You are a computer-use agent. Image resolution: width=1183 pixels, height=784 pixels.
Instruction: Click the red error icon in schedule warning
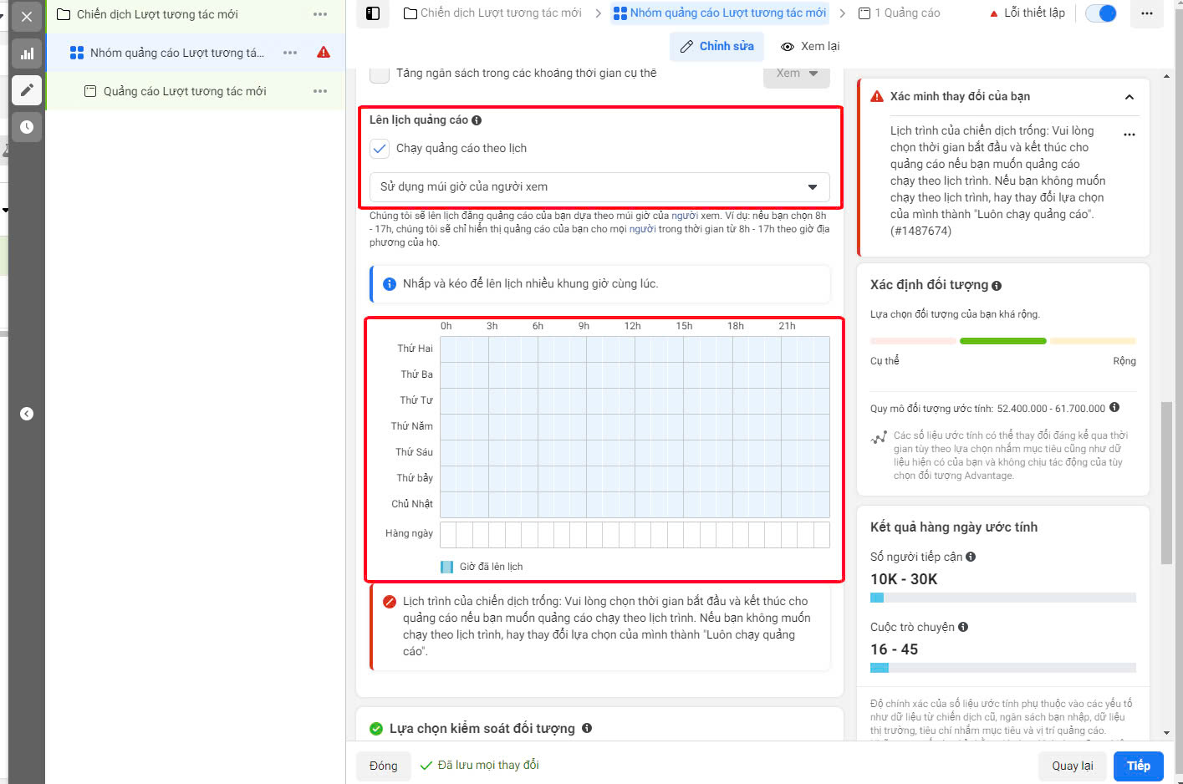tap(389, 602)
